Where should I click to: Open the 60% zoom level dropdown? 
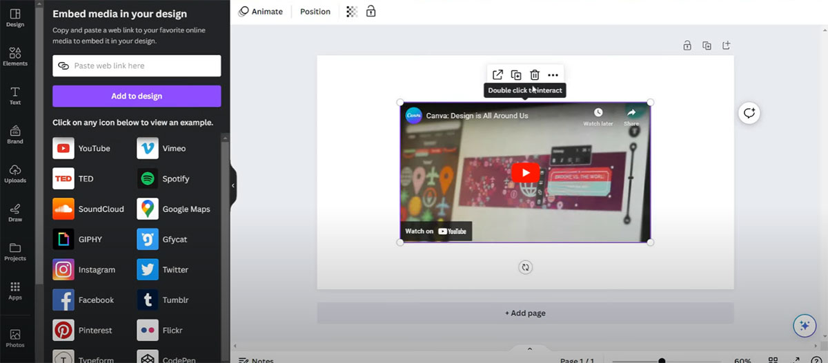pyautogui.click(x=743, y=360)
